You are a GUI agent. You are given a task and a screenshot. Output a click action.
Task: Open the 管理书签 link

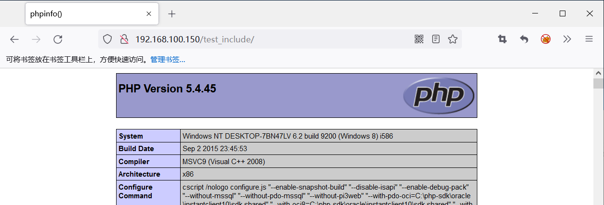(168, 60)
